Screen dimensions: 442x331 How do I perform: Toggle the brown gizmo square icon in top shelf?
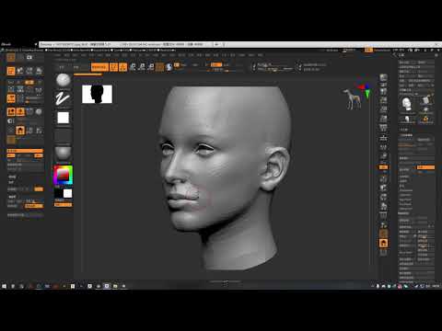tap(159, 67)
